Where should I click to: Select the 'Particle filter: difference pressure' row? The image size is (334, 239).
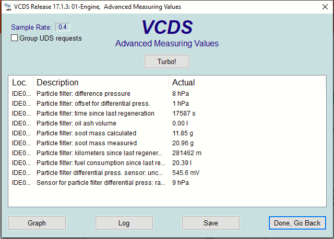click(x=167, y=94)
